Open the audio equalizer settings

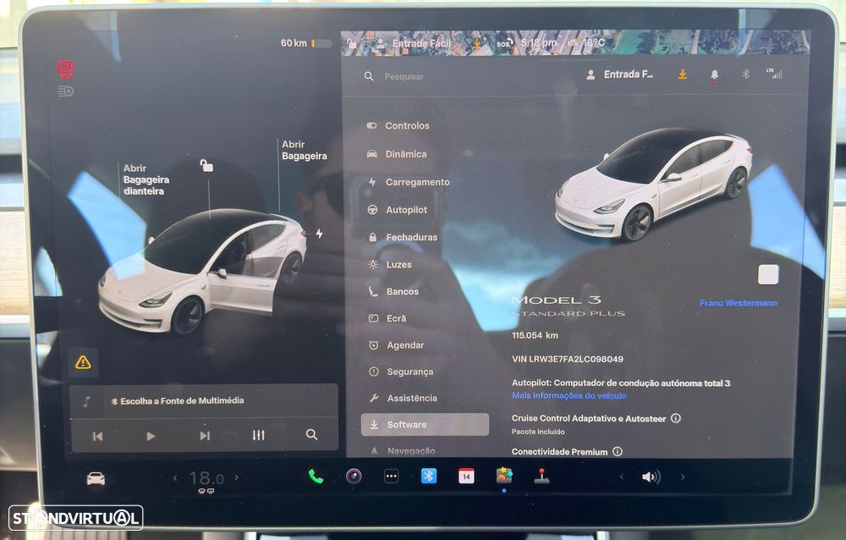click(x=258, y=435)
